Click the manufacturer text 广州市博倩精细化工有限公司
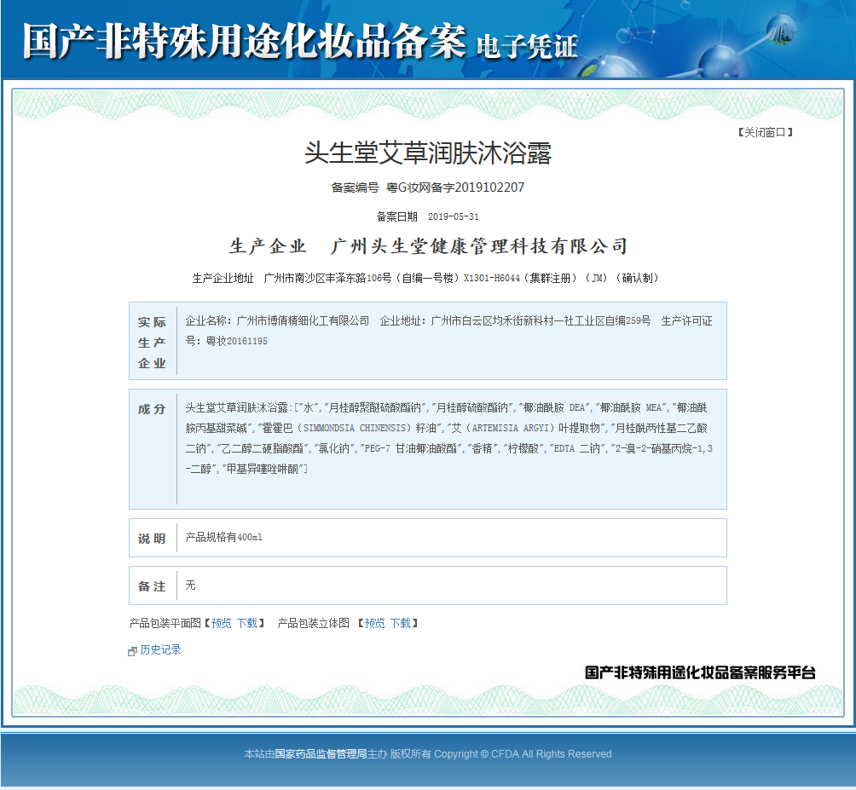The image size is (856, 790). tap(303, 320)
